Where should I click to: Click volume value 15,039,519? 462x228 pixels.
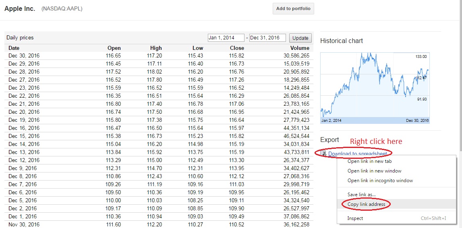coord(296,64)
